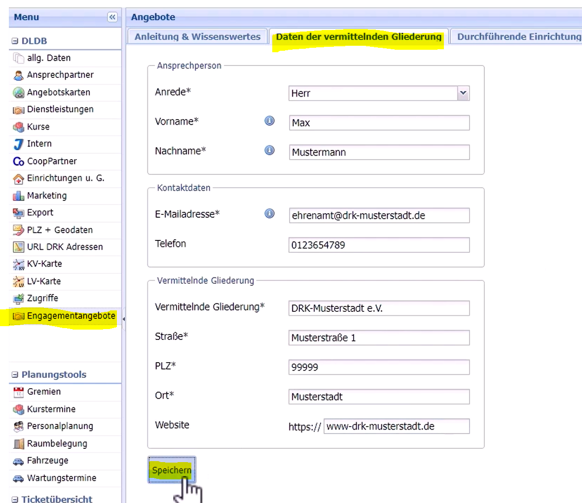Open Angebotskarten via its globe icon
This screenshot has height=503, width=582.
(x=18, y=93)
